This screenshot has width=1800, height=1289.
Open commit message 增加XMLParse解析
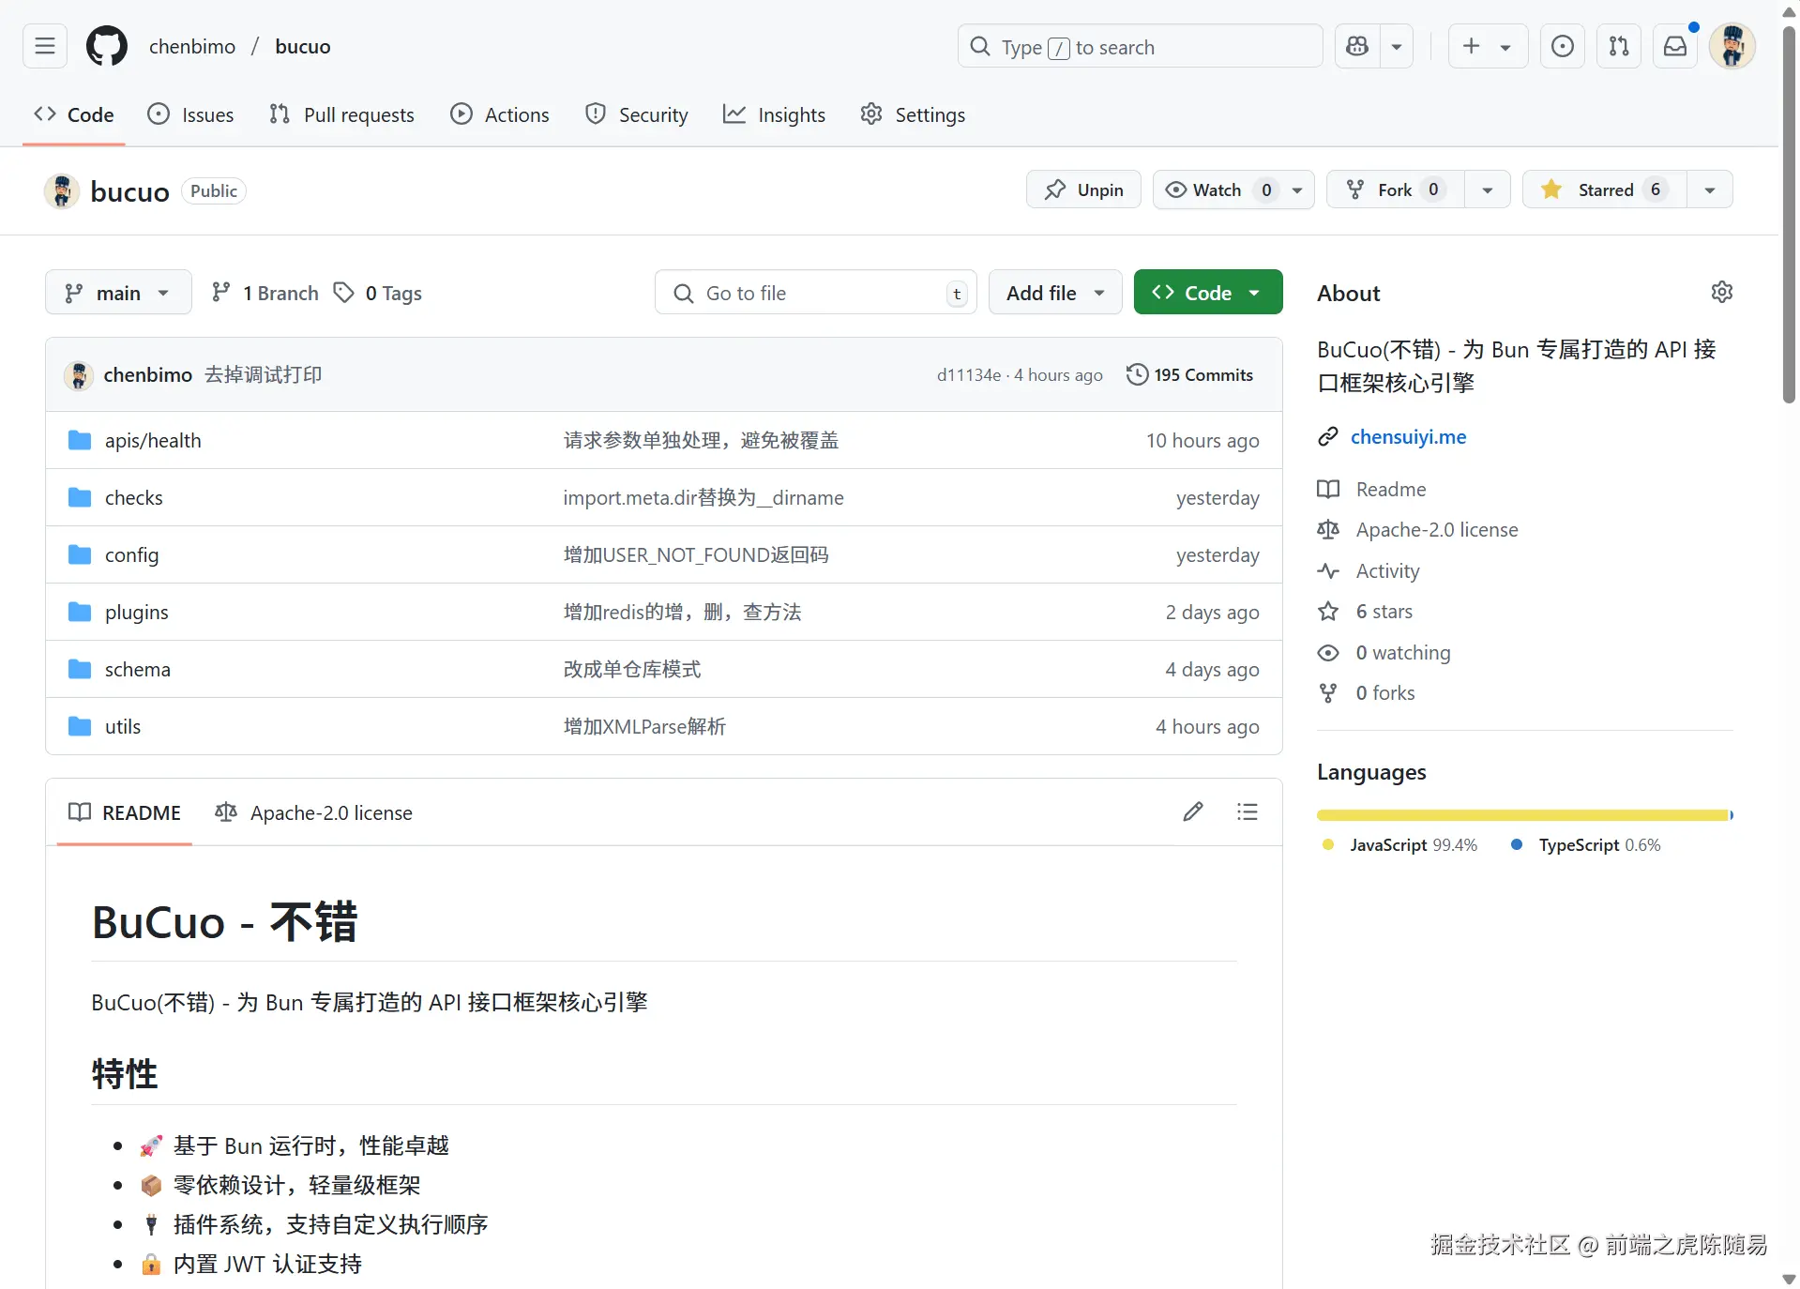(644, 726)
